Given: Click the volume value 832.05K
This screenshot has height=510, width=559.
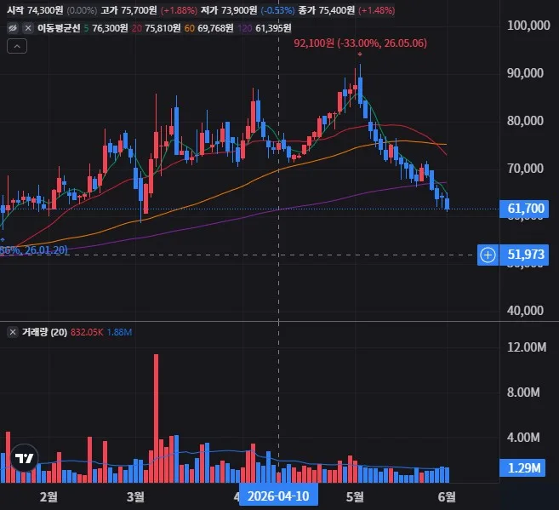Looking at the screenshot, I should (x=87, y=332).
